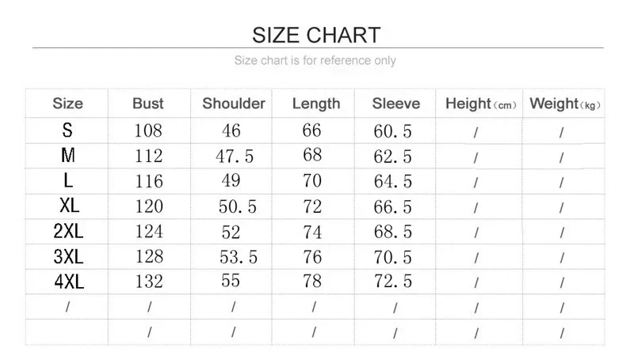Select the sleeve value 66.5

click(392, 207)
